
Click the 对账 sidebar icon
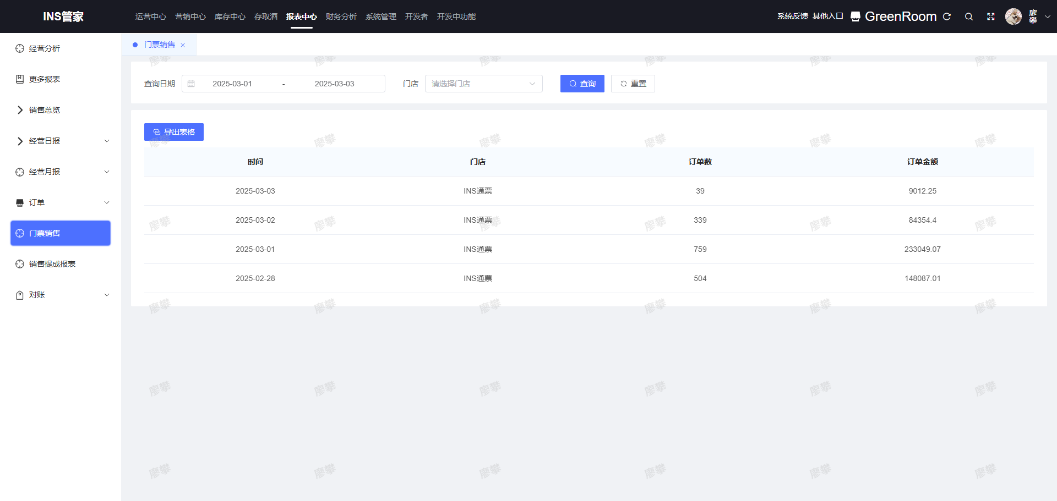(x=20, y=295)
